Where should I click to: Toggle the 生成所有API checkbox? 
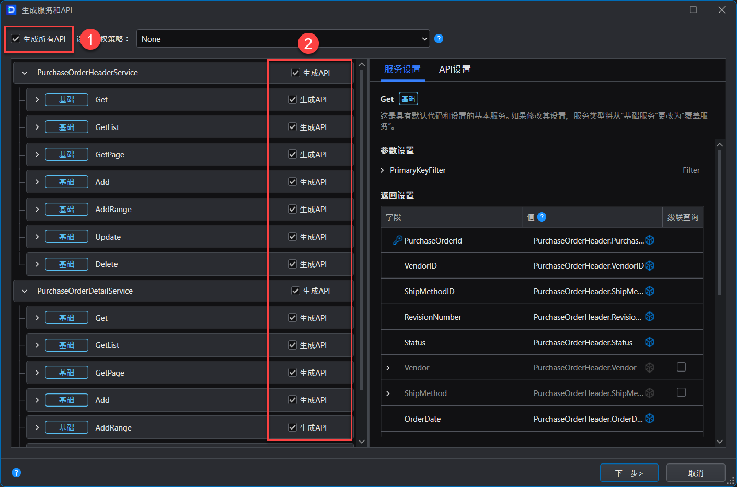(16, 39)
